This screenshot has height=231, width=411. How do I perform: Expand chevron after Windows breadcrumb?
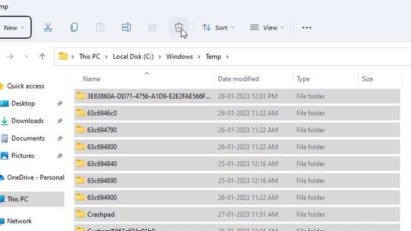(x=199, y=57)
